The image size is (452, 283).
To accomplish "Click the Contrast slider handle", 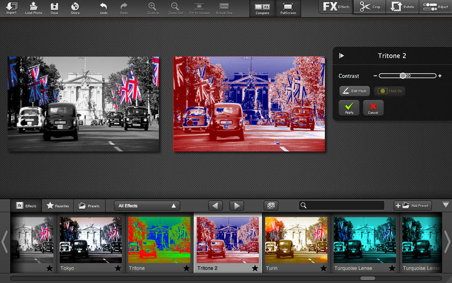I will coord(403,76).
